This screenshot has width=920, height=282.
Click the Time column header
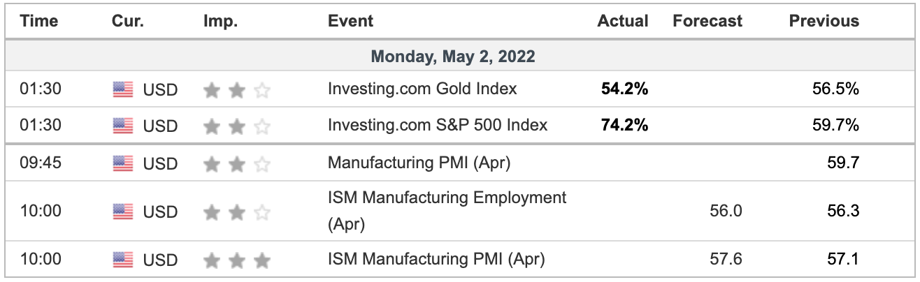(39, 21)
